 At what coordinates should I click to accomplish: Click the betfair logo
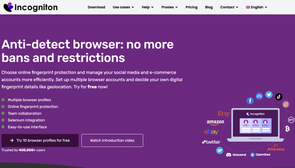coord(211,142)
